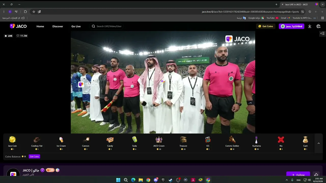This screenshot has height=183, width=326.
Task: Bookmark this page with the star icon
Action: coord(34,12)
